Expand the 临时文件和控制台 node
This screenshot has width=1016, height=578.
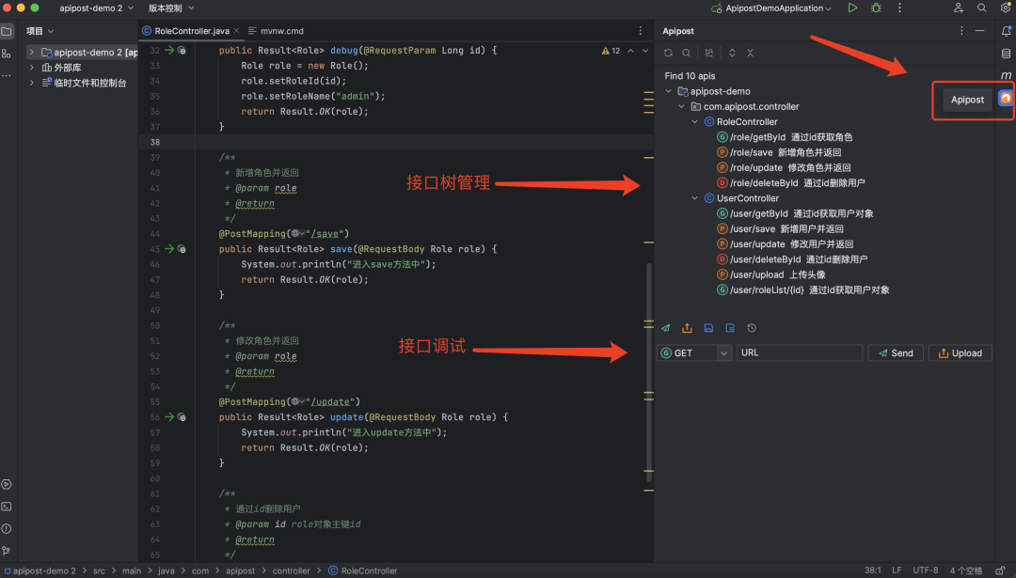[31, 83]
